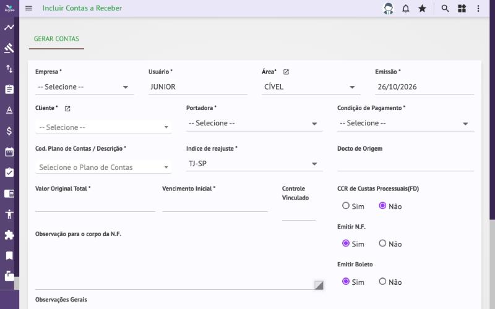495x309 pixels.
Task: Open the underlined A text sidebar icon
Action: 9,110
